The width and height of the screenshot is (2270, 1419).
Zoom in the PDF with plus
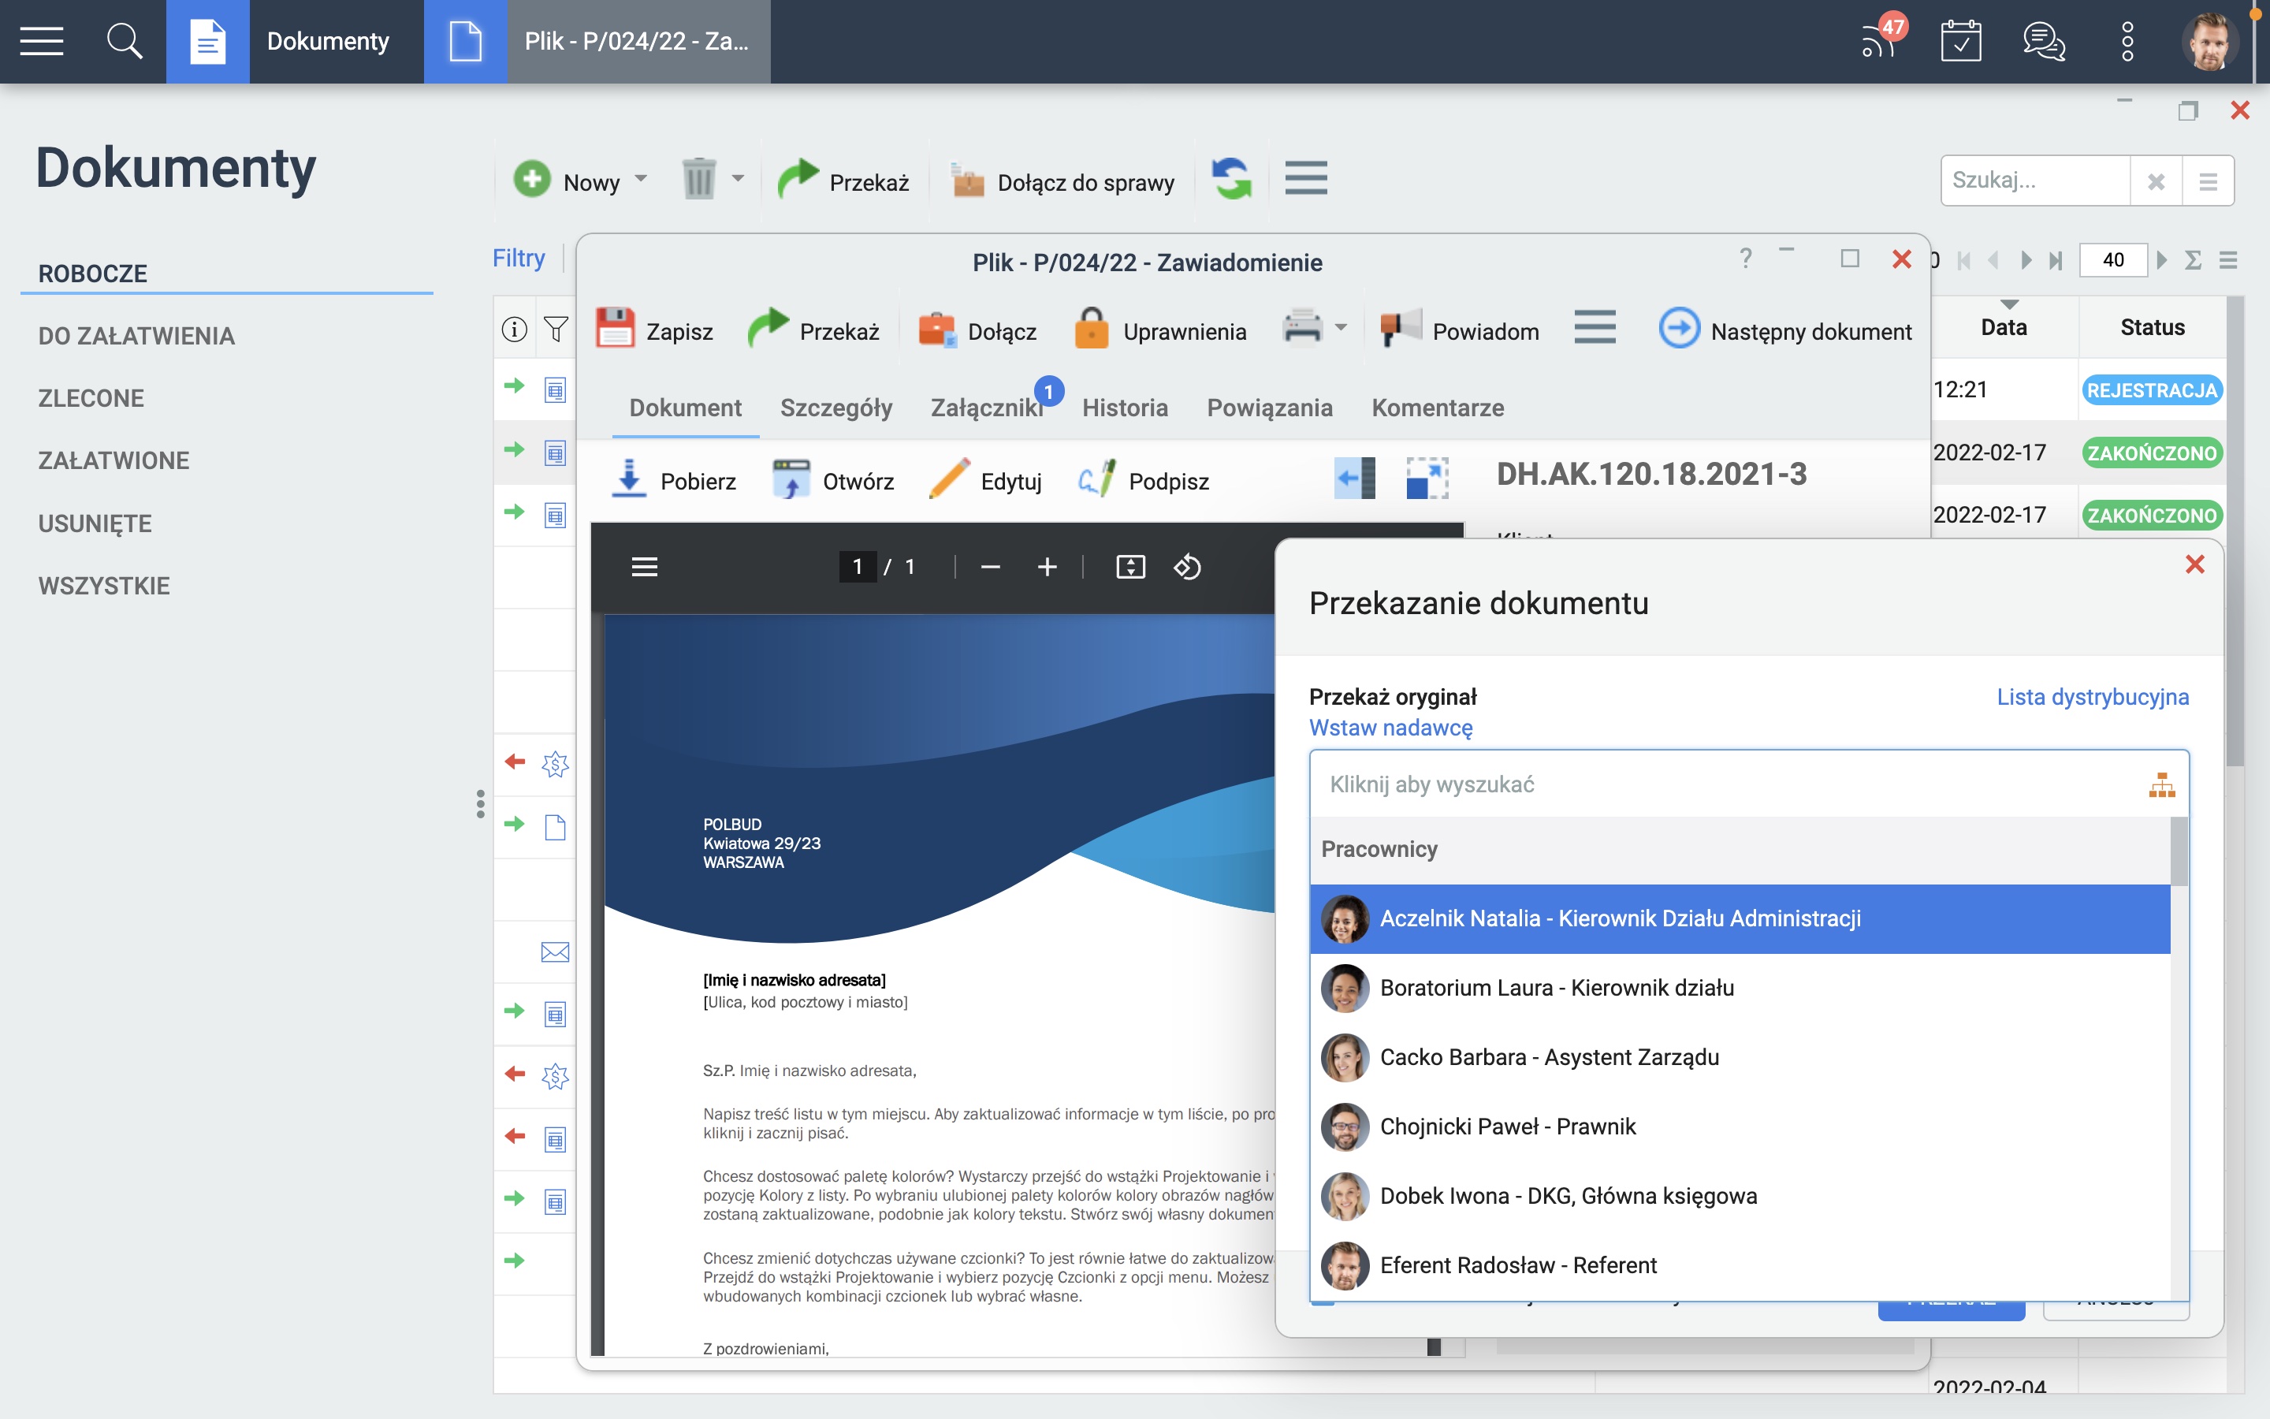point(1048,566)
